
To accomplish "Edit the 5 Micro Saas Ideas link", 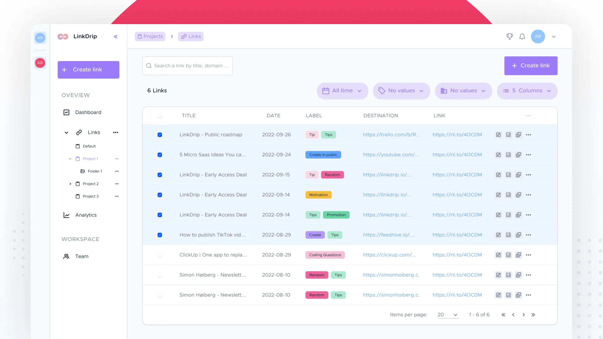I will coord(498,155).
